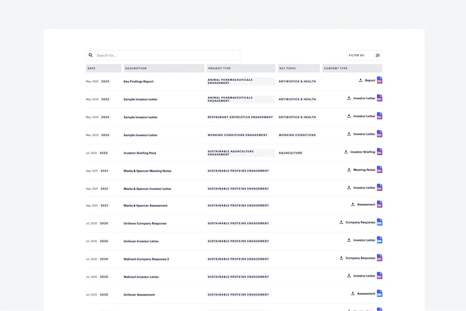
Task: Click 'Antibiotics & Health' tag in Key Findings row
Action: point(297,82)
